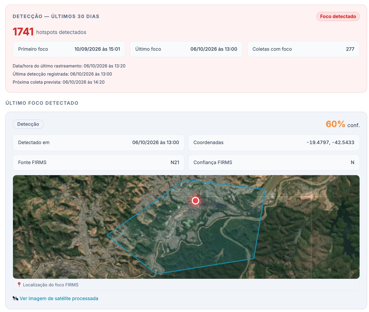
Task: Click the 'Localização do foco FIRMS' caption
Action: (x=51, y=285)
